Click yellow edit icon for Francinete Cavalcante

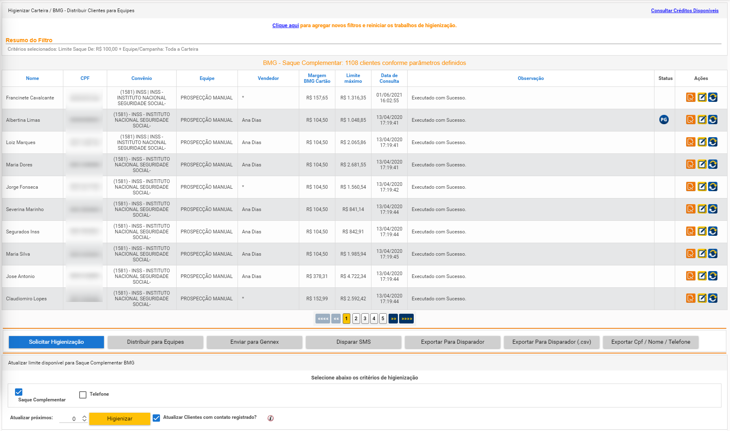702,97
